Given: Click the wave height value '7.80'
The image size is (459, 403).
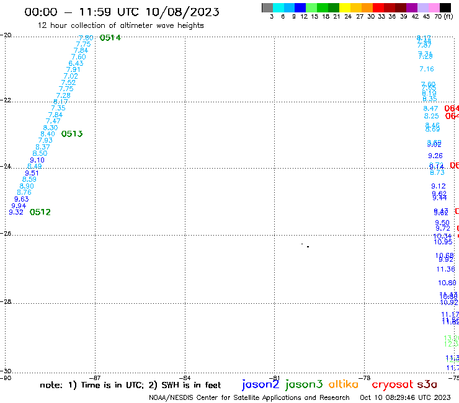Looking at the screenshot, I should (x=86, y=38).
